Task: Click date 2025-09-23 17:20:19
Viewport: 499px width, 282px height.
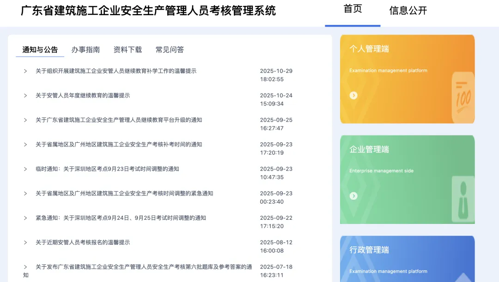Action: [276, 148]
